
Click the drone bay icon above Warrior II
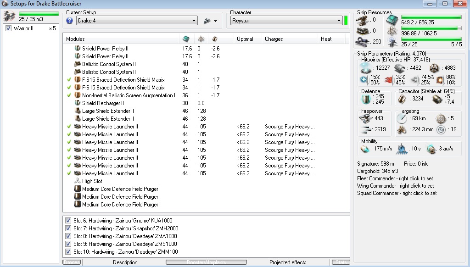click(x=9, y=16)
